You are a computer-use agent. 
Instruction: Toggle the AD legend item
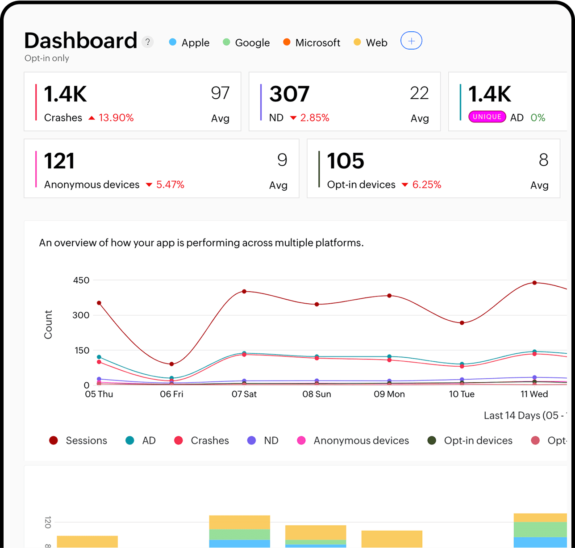click(x=141, y=440)
